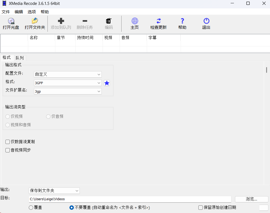This screenshot has height=213, width=270.
Task: Click the 浏览... button
Action: coord(252,199)
